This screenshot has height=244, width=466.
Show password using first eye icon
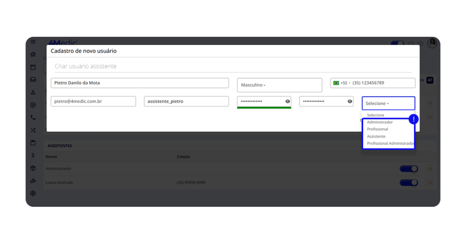288,101
